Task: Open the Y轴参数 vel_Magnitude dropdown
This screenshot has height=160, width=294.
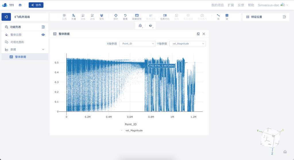Action: tap(187, 44)
